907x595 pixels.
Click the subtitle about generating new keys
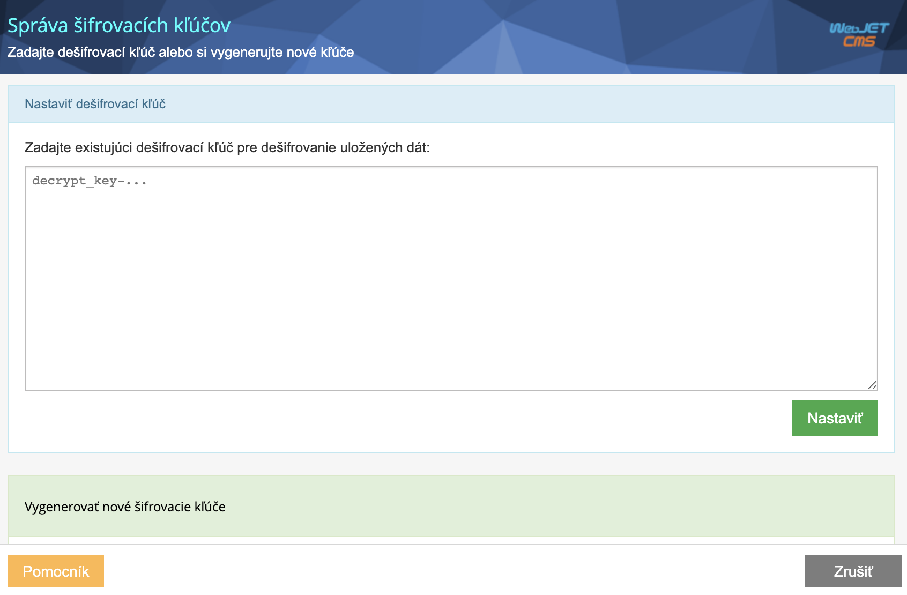(x=180, y=53)
